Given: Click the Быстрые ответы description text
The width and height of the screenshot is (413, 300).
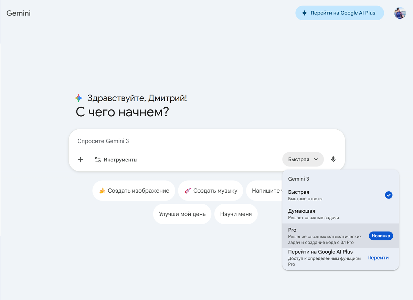Looking at the screenshot, I should pos(305,199).
